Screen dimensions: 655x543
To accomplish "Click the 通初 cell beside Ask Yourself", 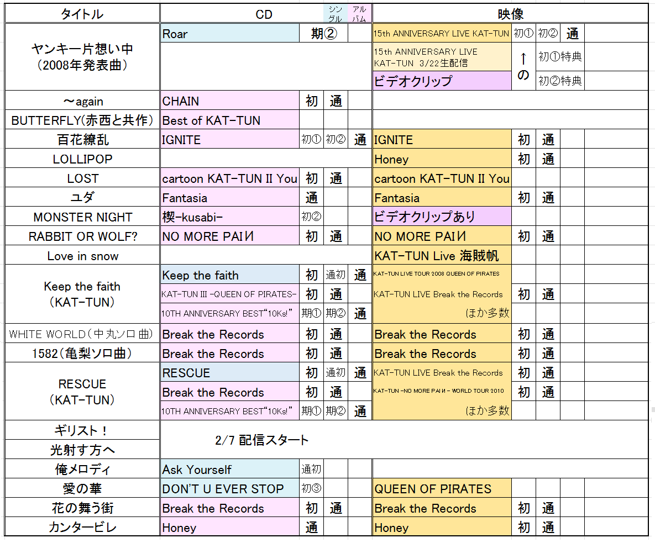I will coord(312,469).
